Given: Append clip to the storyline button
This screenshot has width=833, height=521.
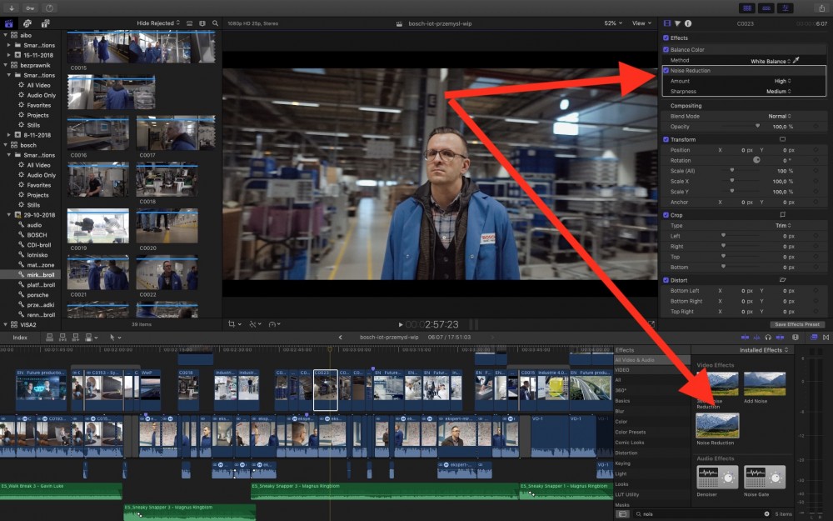Looking at the screenshot, I should pos(76,338).
